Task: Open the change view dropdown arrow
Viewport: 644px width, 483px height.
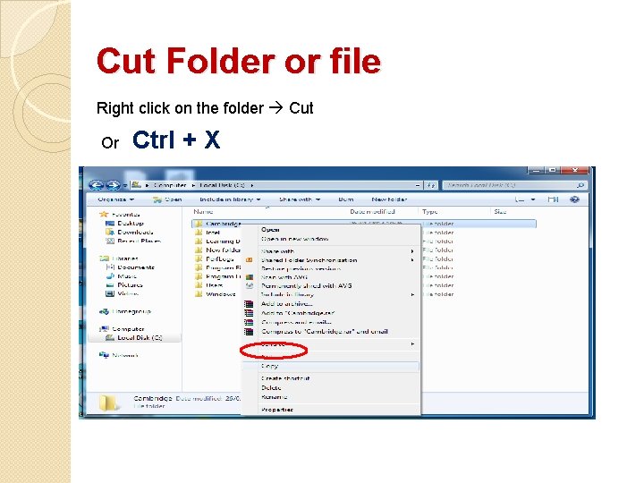Action: (533, 199)
